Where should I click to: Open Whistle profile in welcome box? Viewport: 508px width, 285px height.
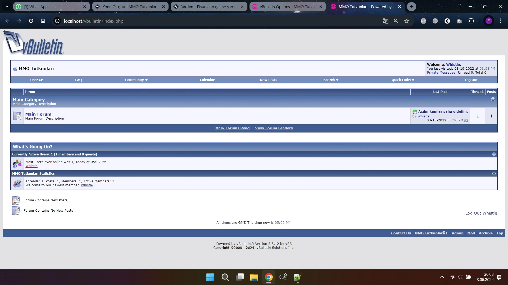453,64
